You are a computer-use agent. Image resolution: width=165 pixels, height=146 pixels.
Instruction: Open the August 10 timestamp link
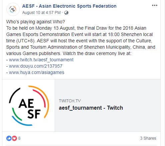click(x=41, y=13)
